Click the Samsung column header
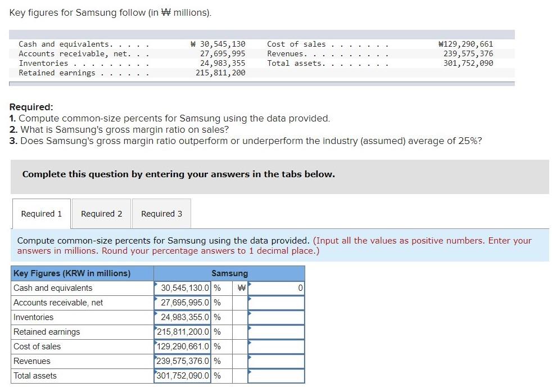This screenshot has width=552, height=387. (229, 273)
